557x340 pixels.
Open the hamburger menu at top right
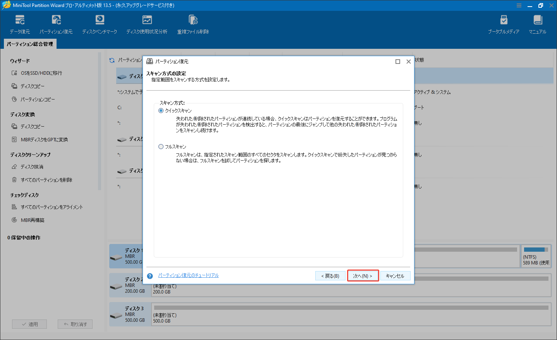519,5
